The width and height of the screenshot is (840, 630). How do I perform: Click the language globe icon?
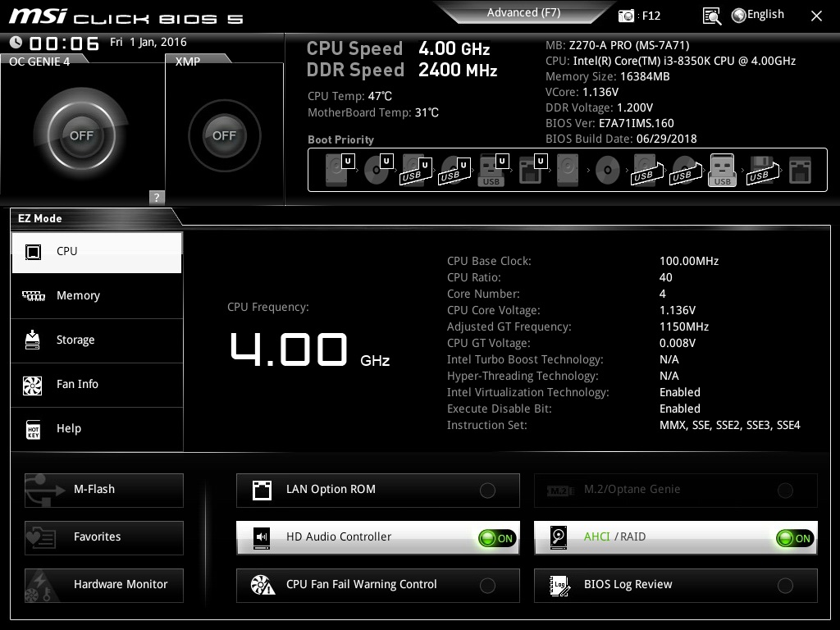[739, 16]
